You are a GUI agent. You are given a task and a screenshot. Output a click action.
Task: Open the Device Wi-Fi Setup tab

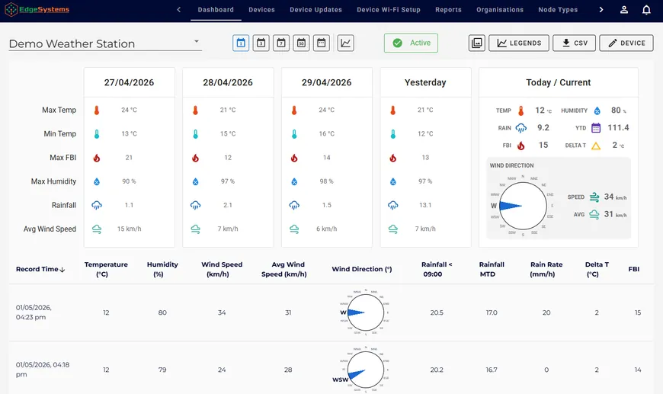point(389,10)
